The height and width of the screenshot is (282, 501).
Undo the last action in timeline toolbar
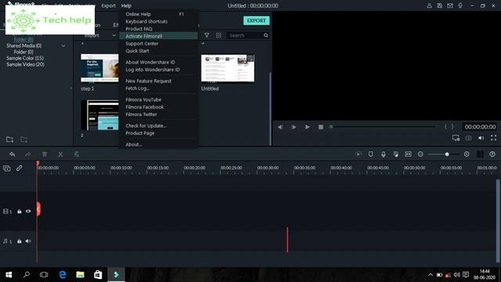click(13, 154)
